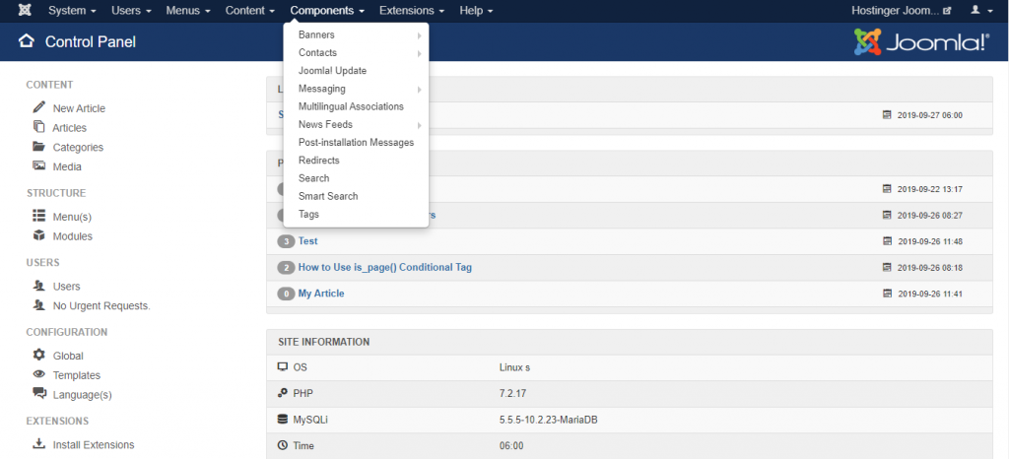This screenshot has height=459, width=1009.
Task: Go to Install Extensions link
Action: tap(94, 445)
